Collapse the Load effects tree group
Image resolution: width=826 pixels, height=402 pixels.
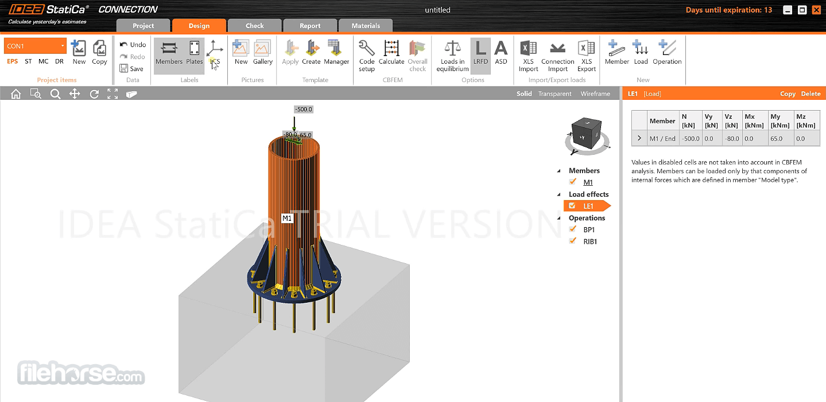tap(559, 194)
